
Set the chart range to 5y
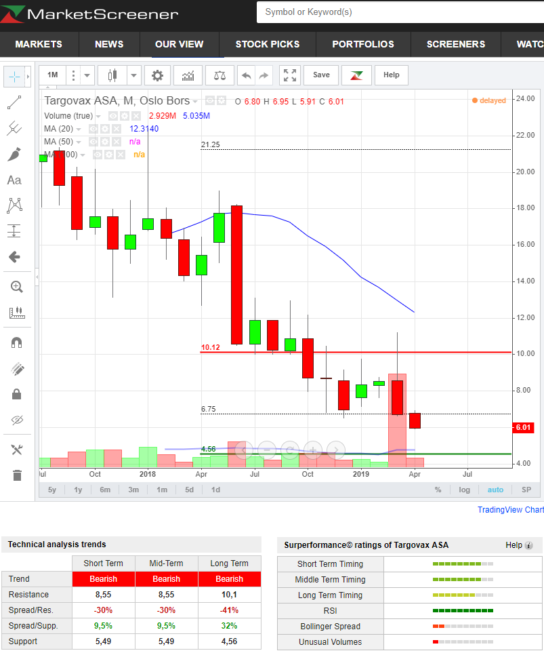point(52,490)
